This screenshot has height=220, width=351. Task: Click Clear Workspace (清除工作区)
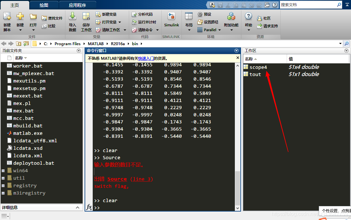point(108,30)
